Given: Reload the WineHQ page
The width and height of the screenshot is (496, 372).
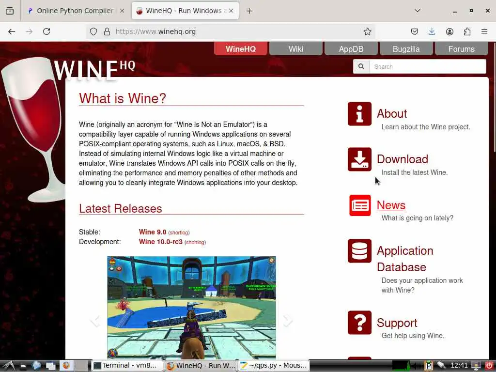Looking at the screenshot, I should coord(46,31).
